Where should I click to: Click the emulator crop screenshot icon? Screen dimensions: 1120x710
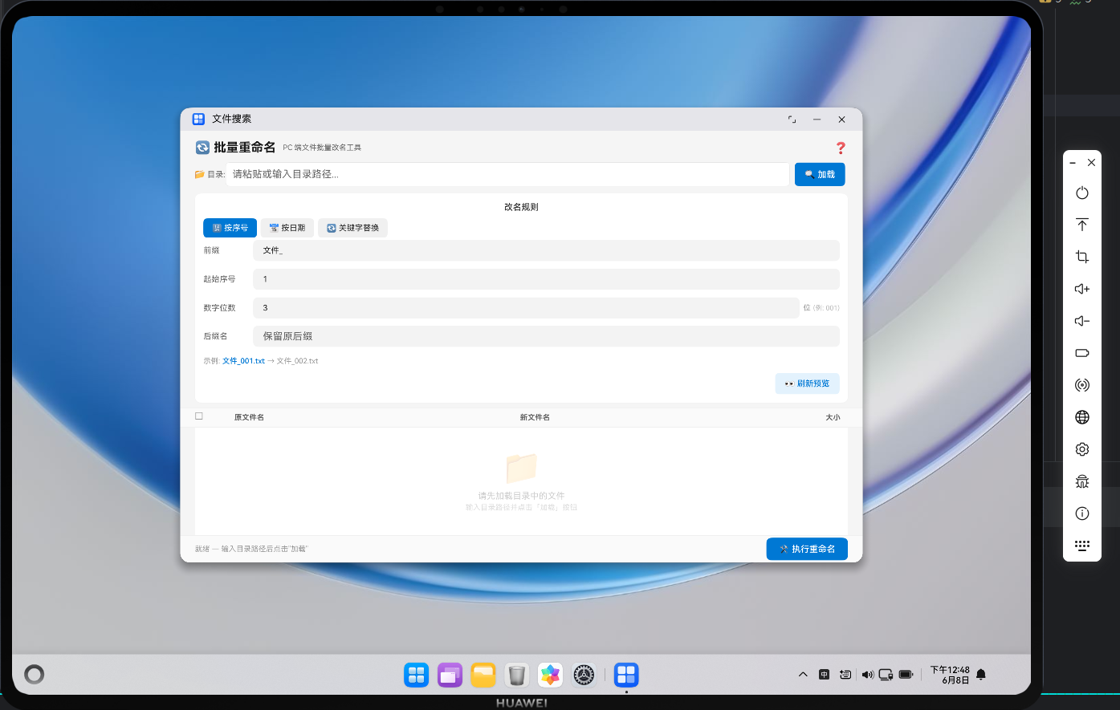(x=1082, y=257)
